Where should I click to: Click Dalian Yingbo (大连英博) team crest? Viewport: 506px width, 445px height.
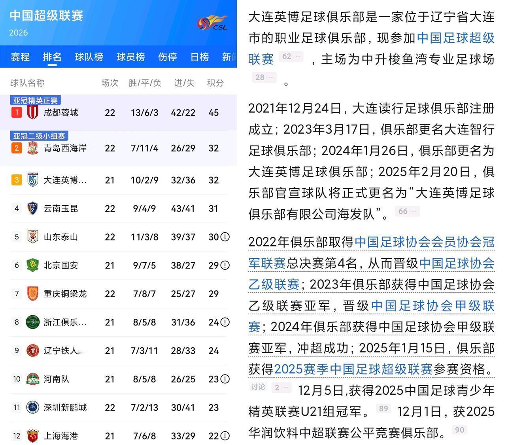(x=32, y=180)
